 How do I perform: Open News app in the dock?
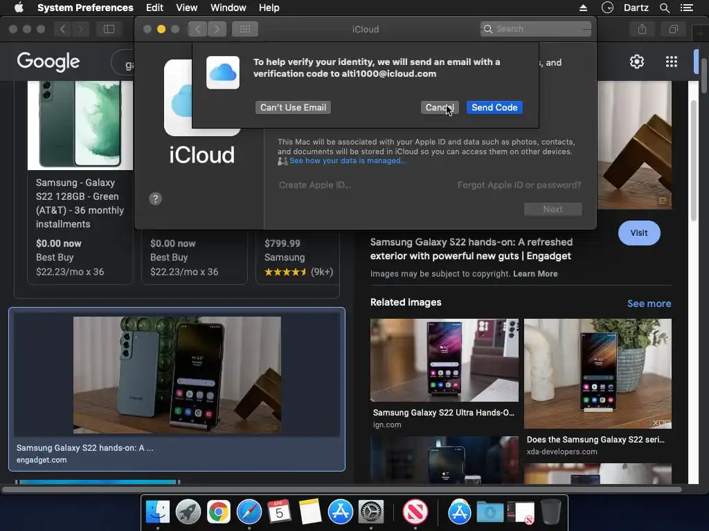point(415,512)
